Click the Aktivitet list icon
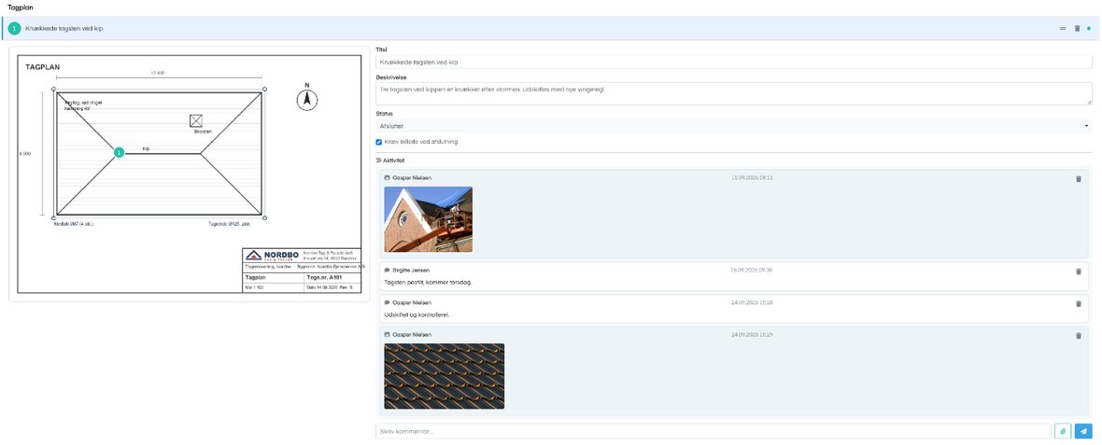Screen dimensions: 1102x445 pos(379,160)
